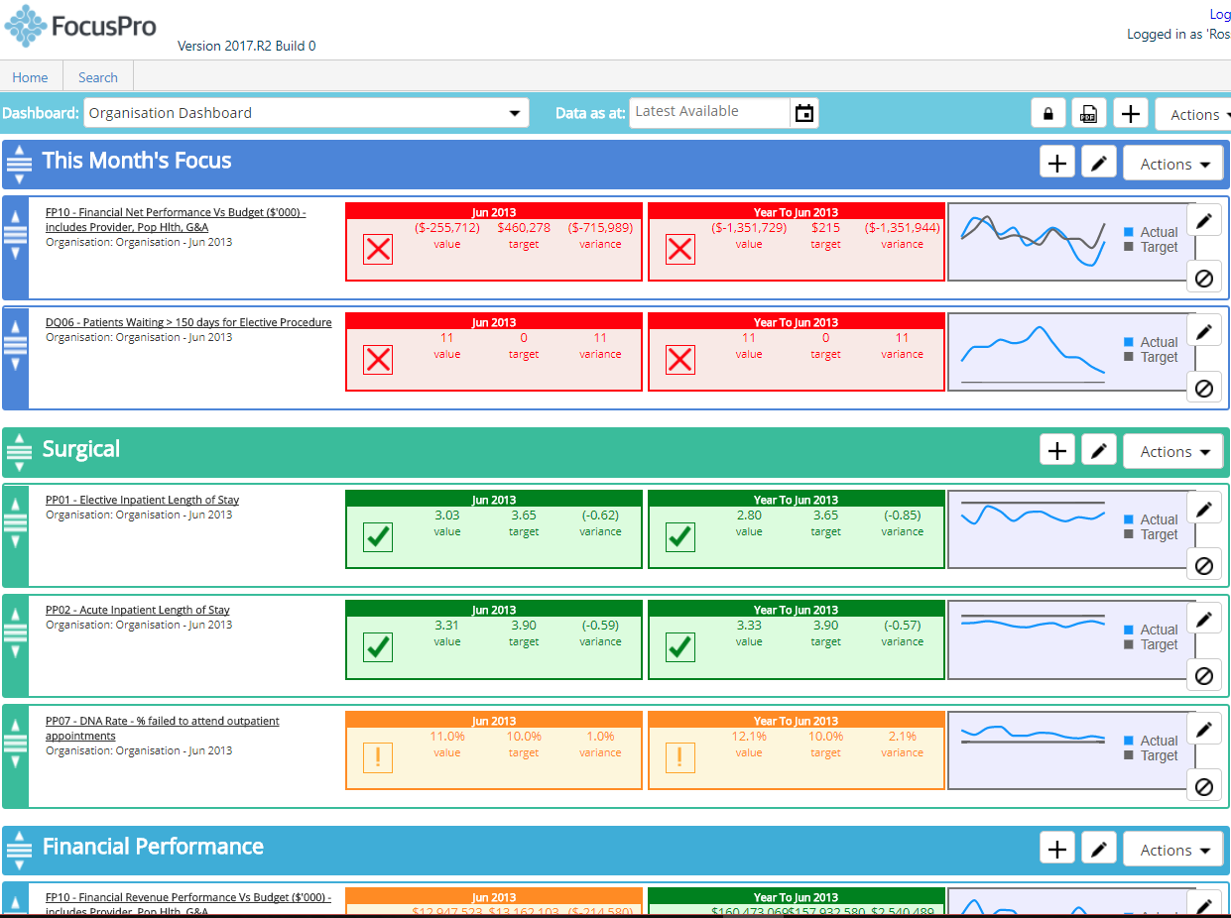Open the top toolbar Actions menu

click(1194, 115)
